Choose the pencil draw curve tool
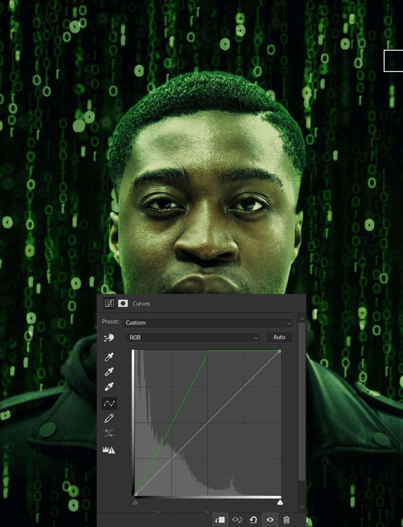Screen dimensions: 403x527 (x=109, y=419)
